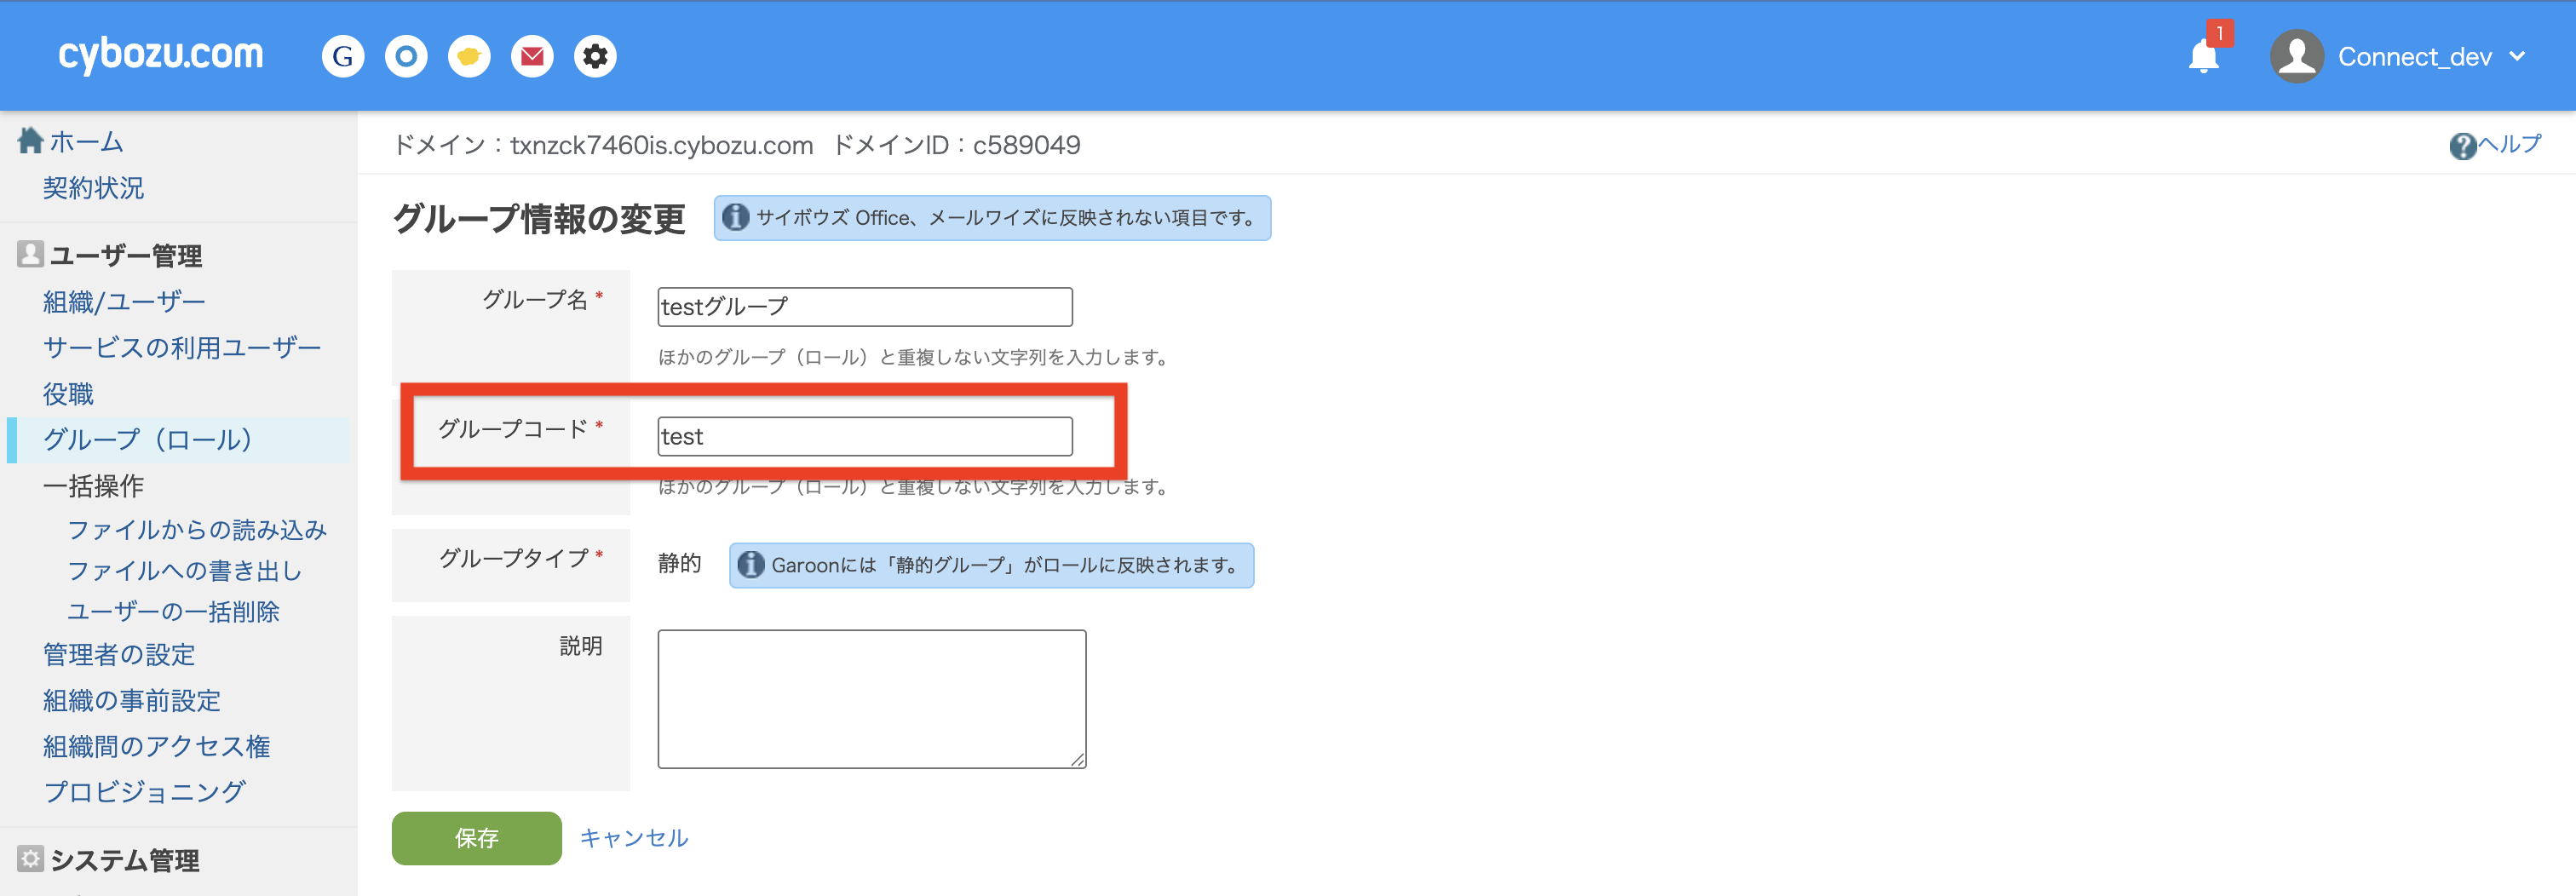Image resolution: width=2576 pixels, height=896 pixels.
Task: Click the green 保存 button
Action: (x=476, y=838)
